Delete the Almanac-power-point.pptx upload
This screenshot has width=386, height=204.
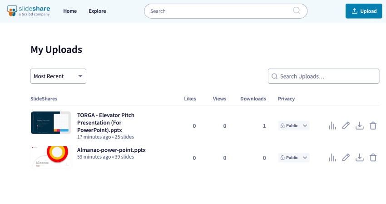click(x=373, y=158)
